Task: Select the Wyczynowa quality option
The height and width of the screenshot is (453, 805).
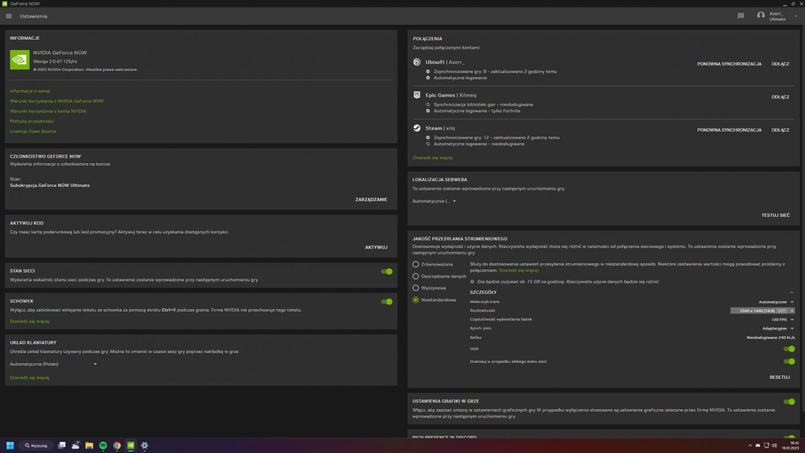Action: click(x=416, y=288)
